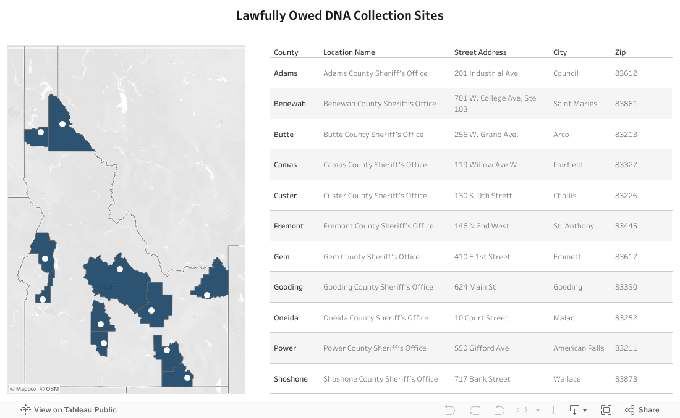
Task: Click the Refresh data icon
Action: pos(522,410)
